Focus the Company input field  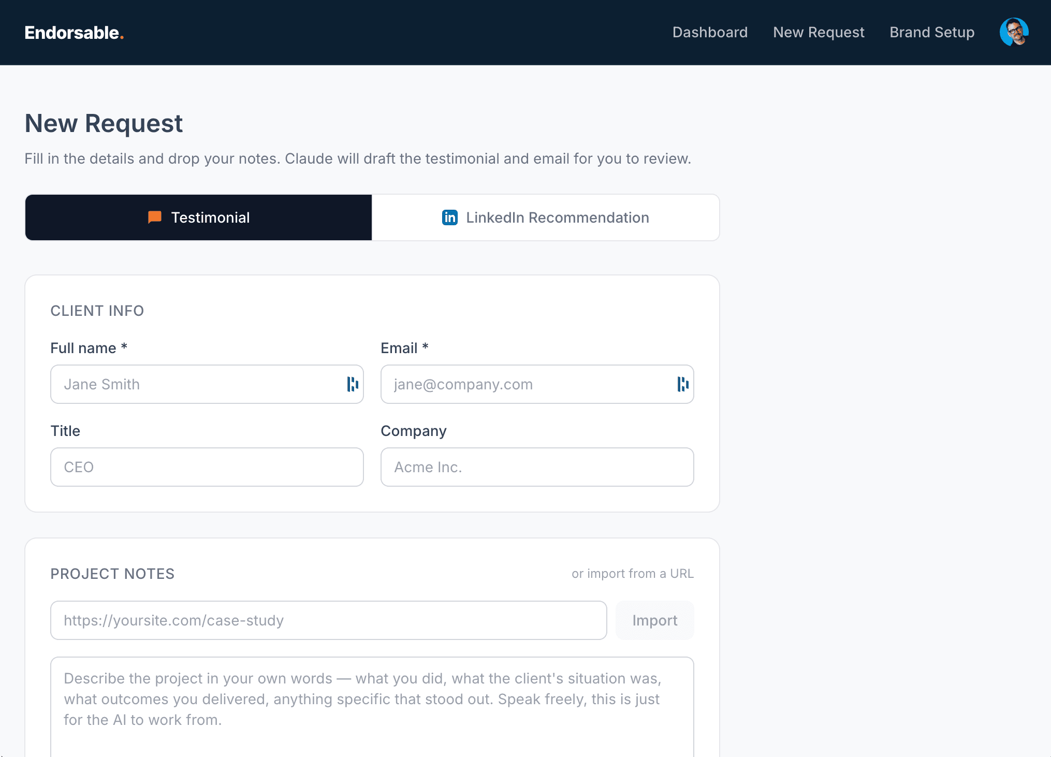point(537,467)
